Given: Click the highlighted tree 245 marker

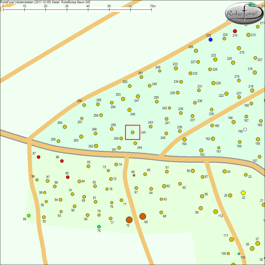Looking at the screenshot, I should coord(132,132).
